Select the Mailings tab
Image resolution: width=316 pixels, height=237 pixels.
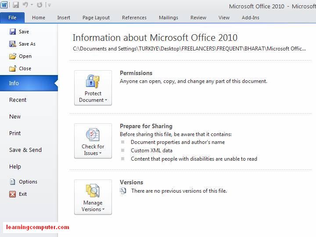point(169,18)
